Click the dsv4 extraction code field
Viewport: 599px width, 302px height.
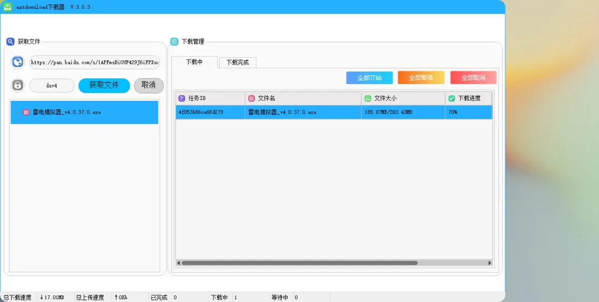click(x=52, y=85)
